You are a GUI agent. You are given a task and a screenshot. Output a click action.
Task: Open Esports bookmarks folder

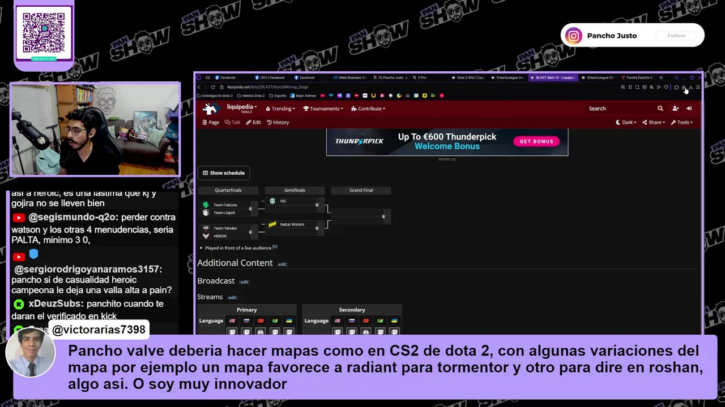coord(278,96)
